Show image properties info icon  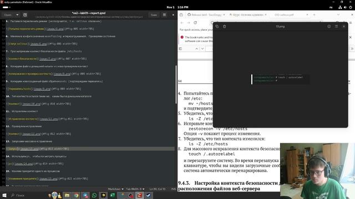tap(329, 27)
